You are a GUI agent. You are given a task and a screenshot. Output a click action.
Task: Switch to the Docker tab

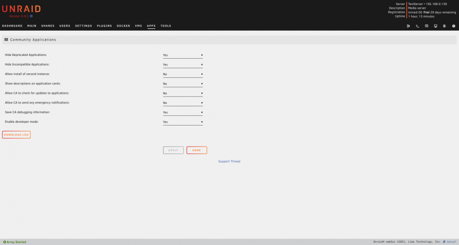coord(123,26)
